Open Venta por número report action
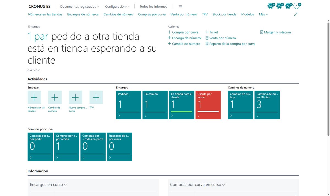The width and height of the screenshot is (330, 196). [221, 38]
